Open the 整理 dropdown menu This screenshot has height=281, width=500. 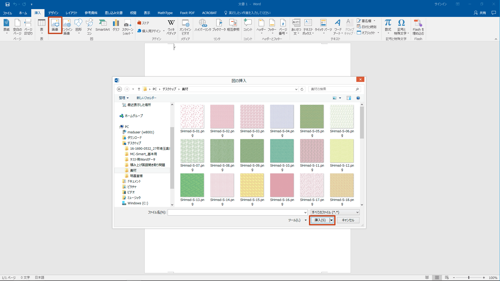124,98
